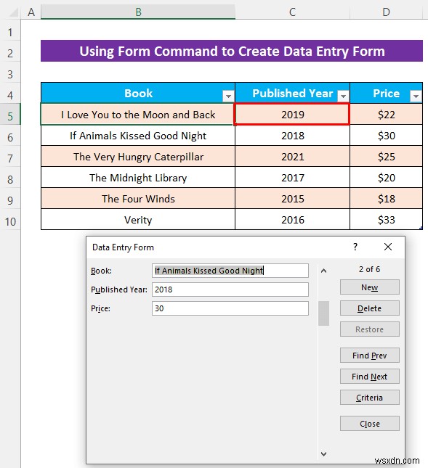Click the form scrollbar up arrow
The image size is (428, 468).
323,271
